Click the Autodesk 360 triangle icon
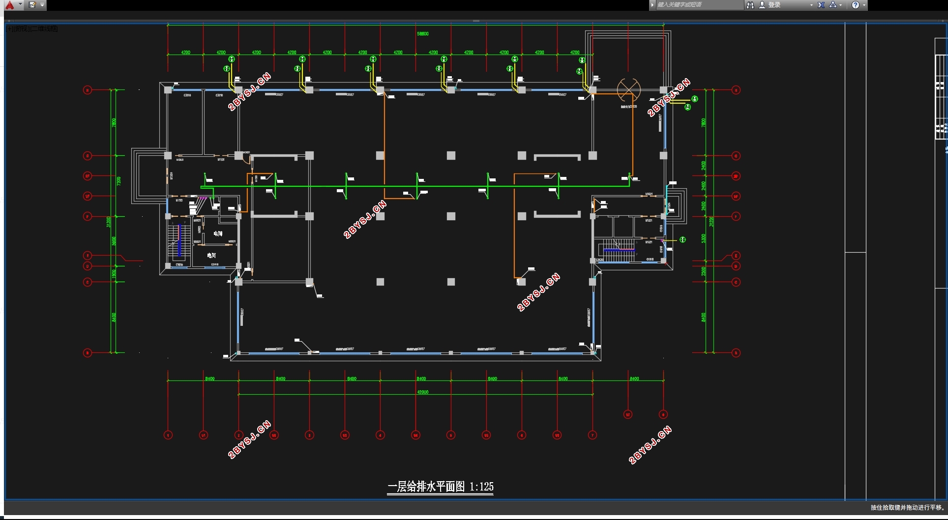 tap(833, 5)
